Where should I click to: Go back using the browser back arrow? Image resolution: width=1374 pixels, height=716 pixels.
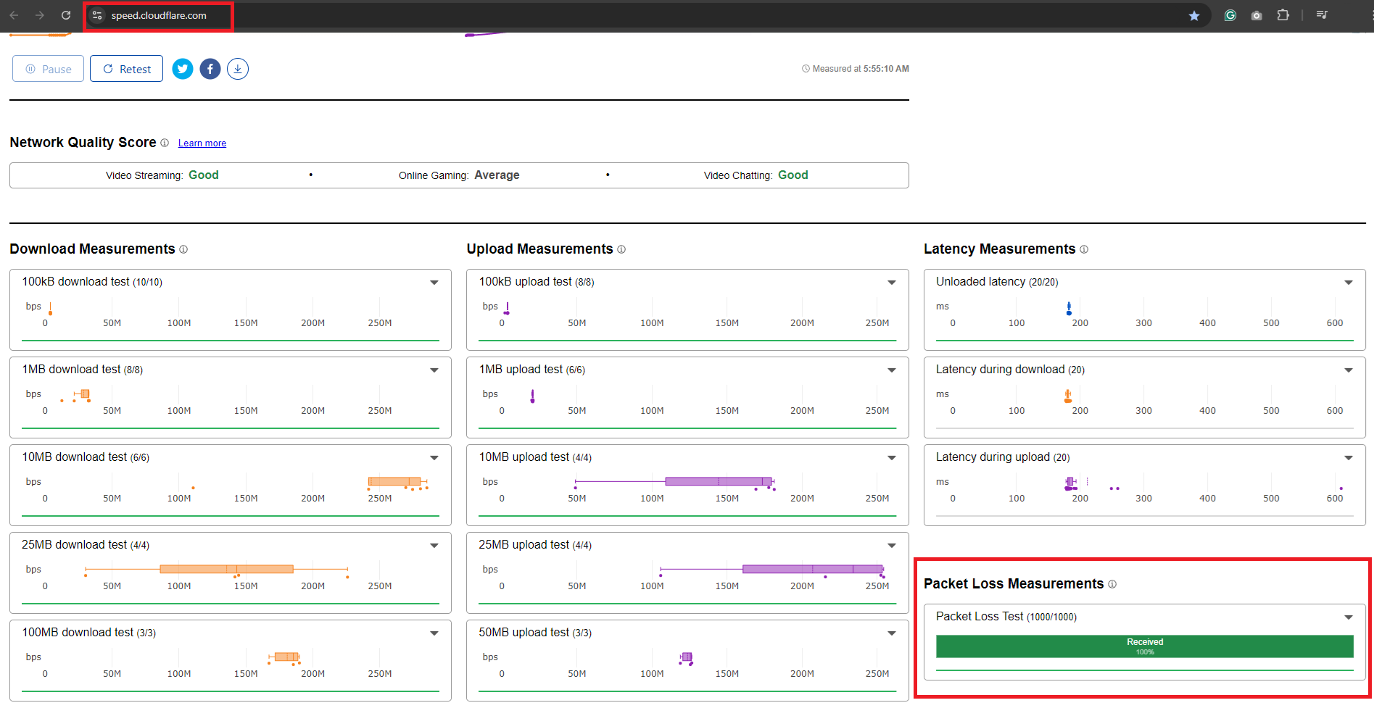(x=14, y=15)
